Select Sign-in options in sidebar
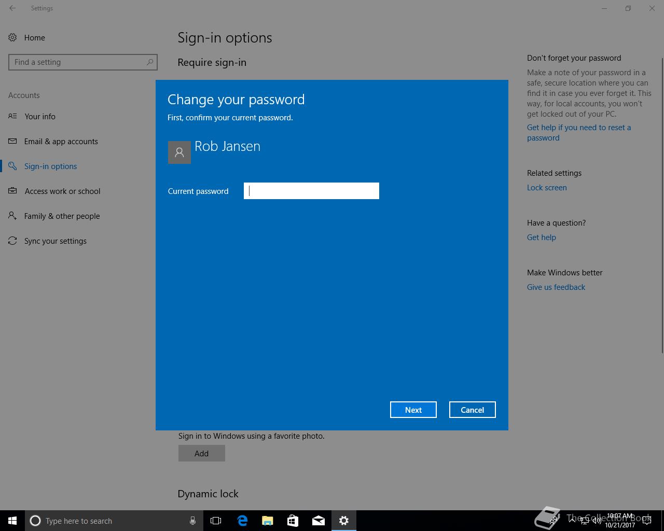Screen dimensions: 664x531 (78, 166)
